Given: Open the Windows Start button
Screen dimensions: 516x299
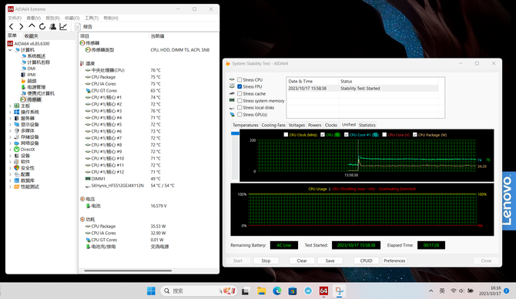Looking at the screenshot, I should click(151, 291).
